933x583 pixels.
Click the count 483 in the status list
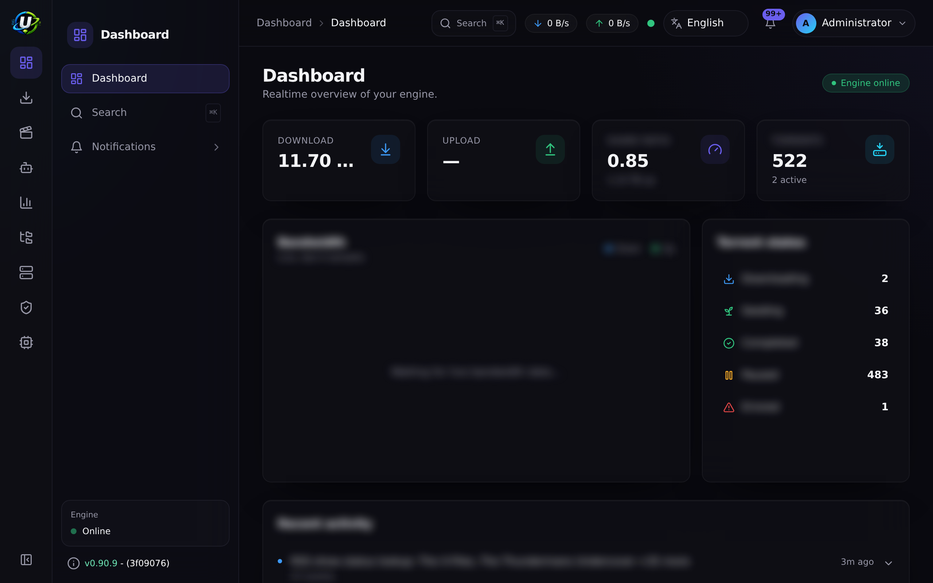878,375
